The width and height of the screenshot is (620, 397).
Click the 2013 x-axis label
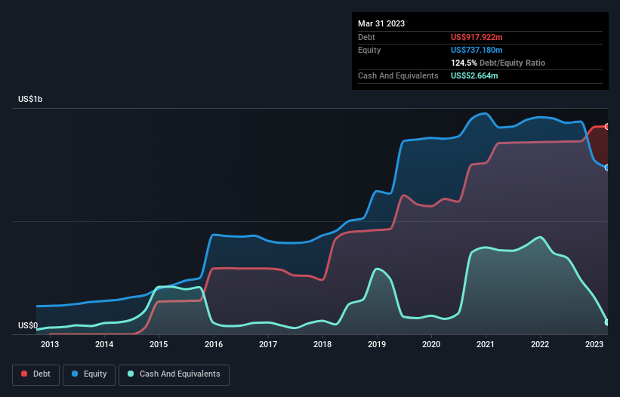point(50,344)
